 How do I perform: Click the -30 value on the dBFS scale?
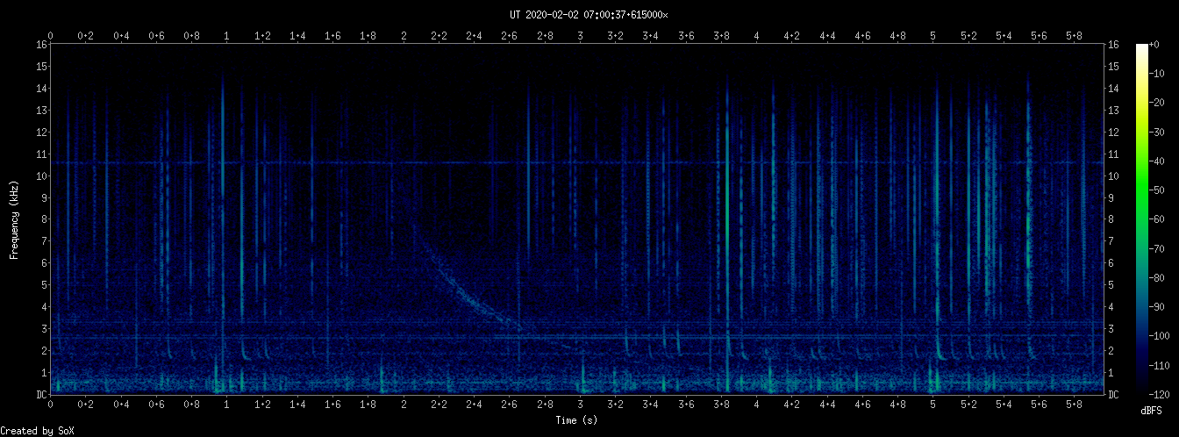pos(1159,132)
